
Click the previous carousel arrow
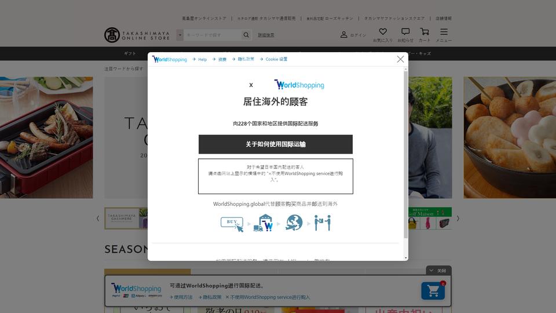[98, 219]
